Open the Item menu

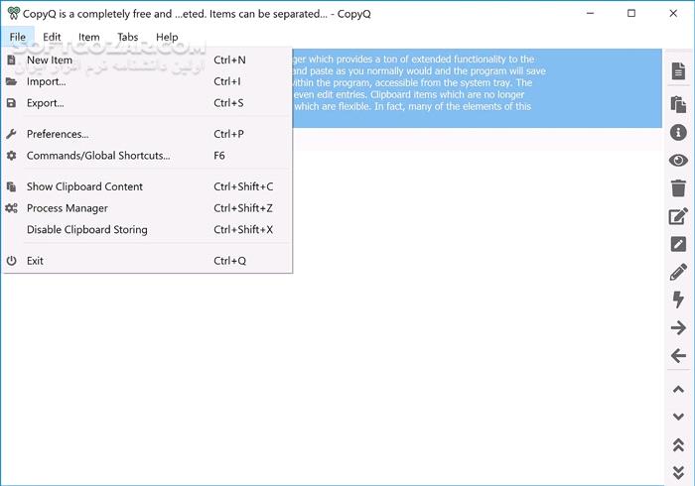[x=89, y=37]
